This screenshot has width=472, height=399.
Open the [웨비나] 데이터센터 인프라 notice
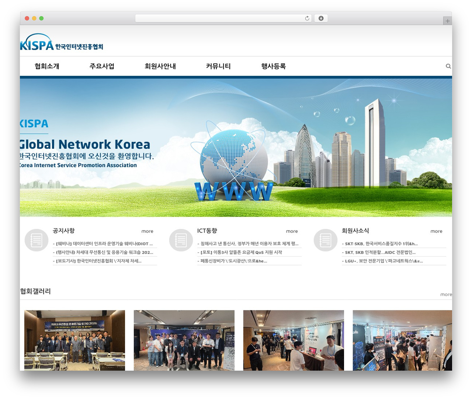[x=103, y=244]
